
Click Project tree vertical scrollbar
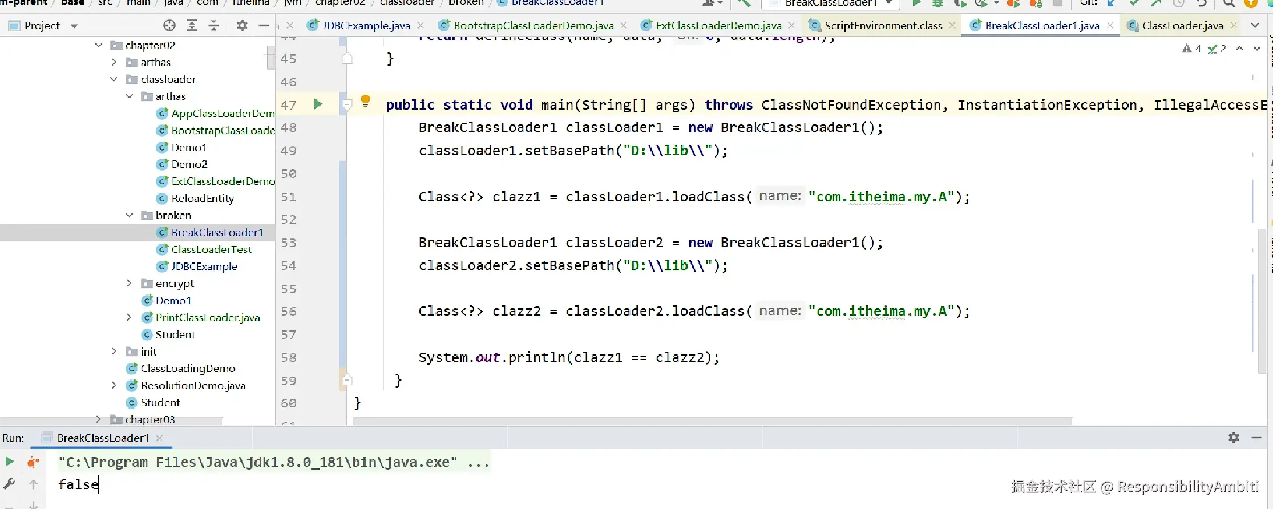click(x=270, y=58)
